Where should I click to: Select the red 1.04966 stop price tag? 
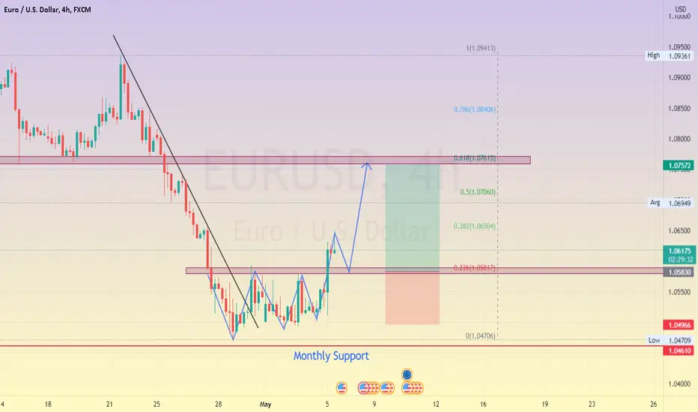(x=679, y=325)
